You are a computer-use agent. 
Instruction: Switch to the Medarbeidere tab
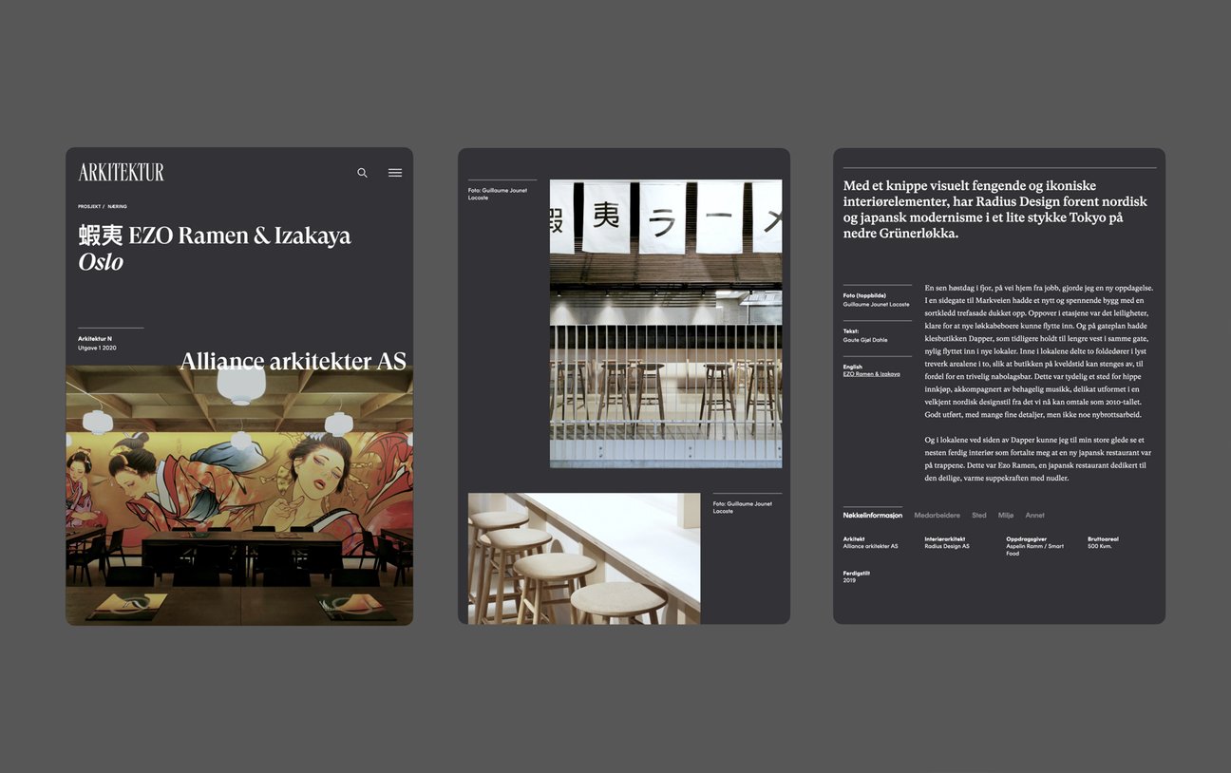(x=937, y=516)
